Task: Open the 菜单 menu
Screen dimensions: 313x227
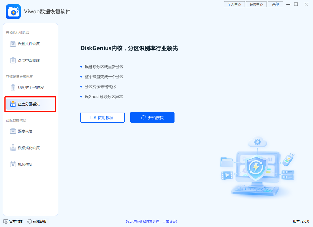Action: [x=276, y=4]
